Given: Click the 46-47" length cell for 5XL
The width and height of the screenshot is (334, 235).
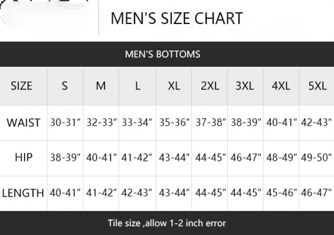Looking at the screenshot, I should click(x=317, y=193).
